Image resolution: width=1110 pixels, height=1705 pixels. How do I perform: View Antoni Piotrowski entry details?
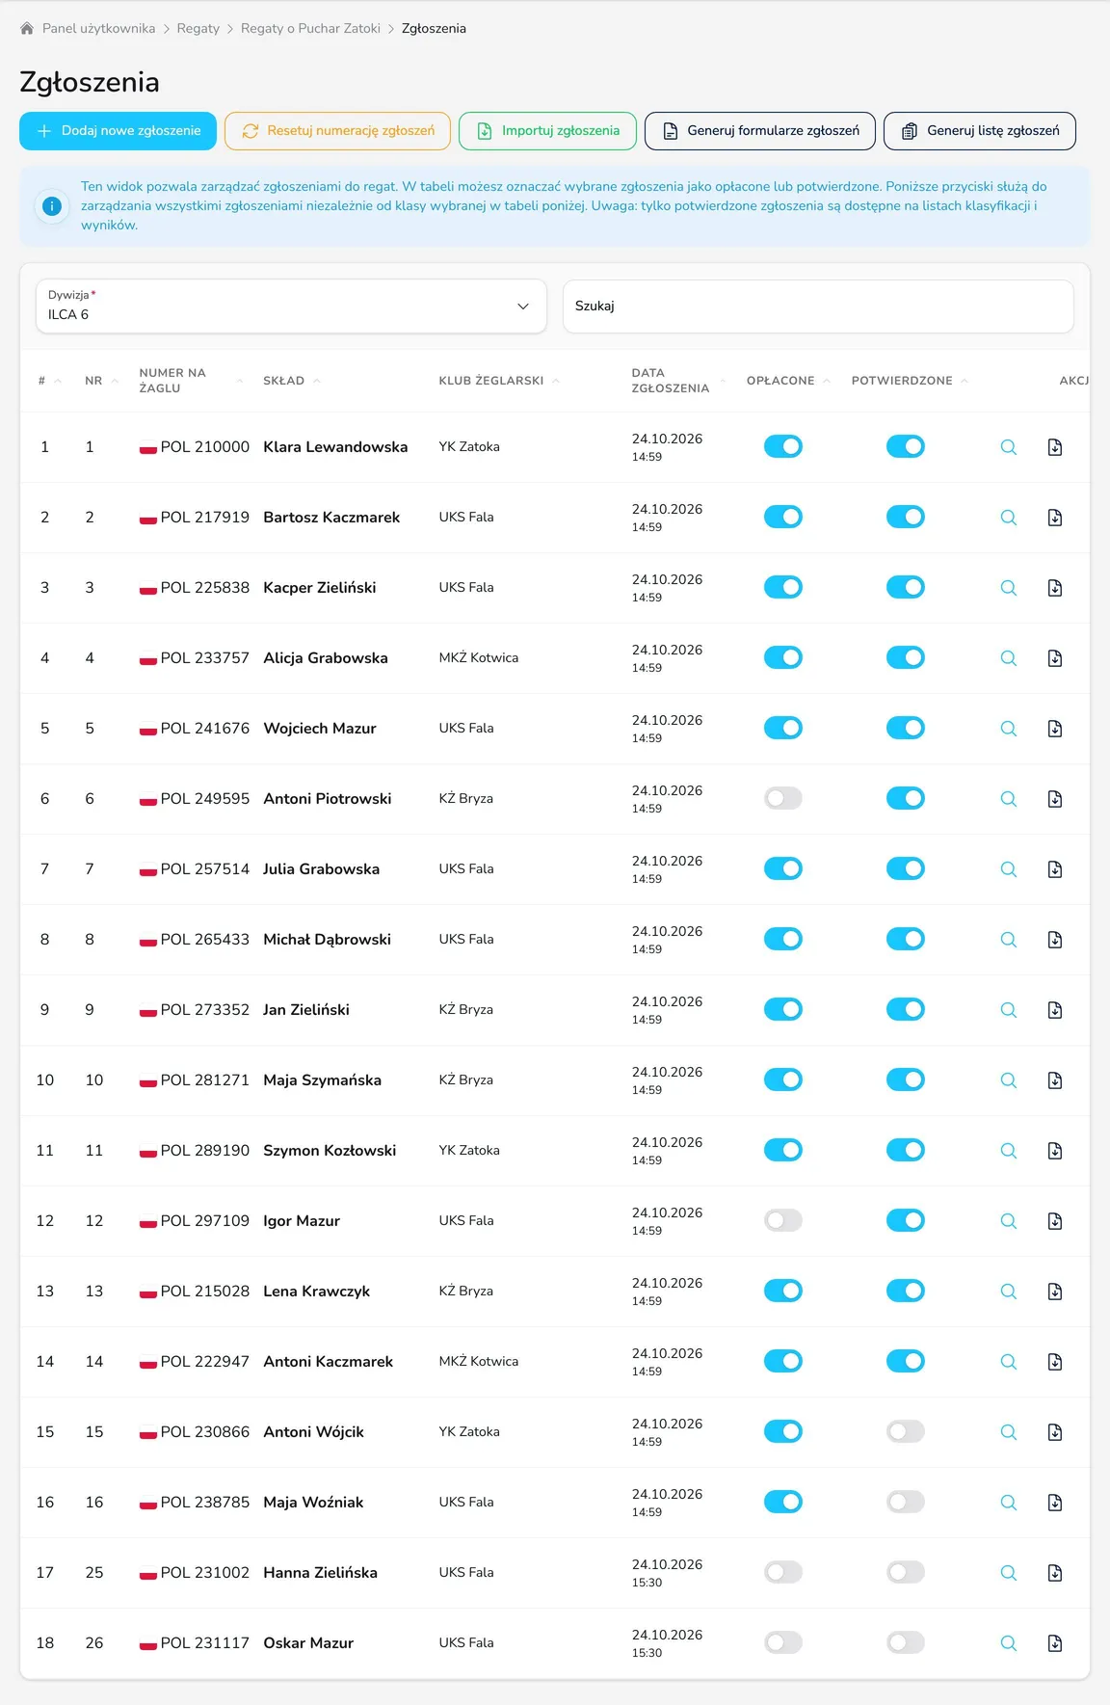tap(1009, 799)
